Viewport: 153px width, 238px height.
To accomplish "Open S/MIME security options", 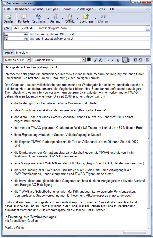I will (70, 18).
